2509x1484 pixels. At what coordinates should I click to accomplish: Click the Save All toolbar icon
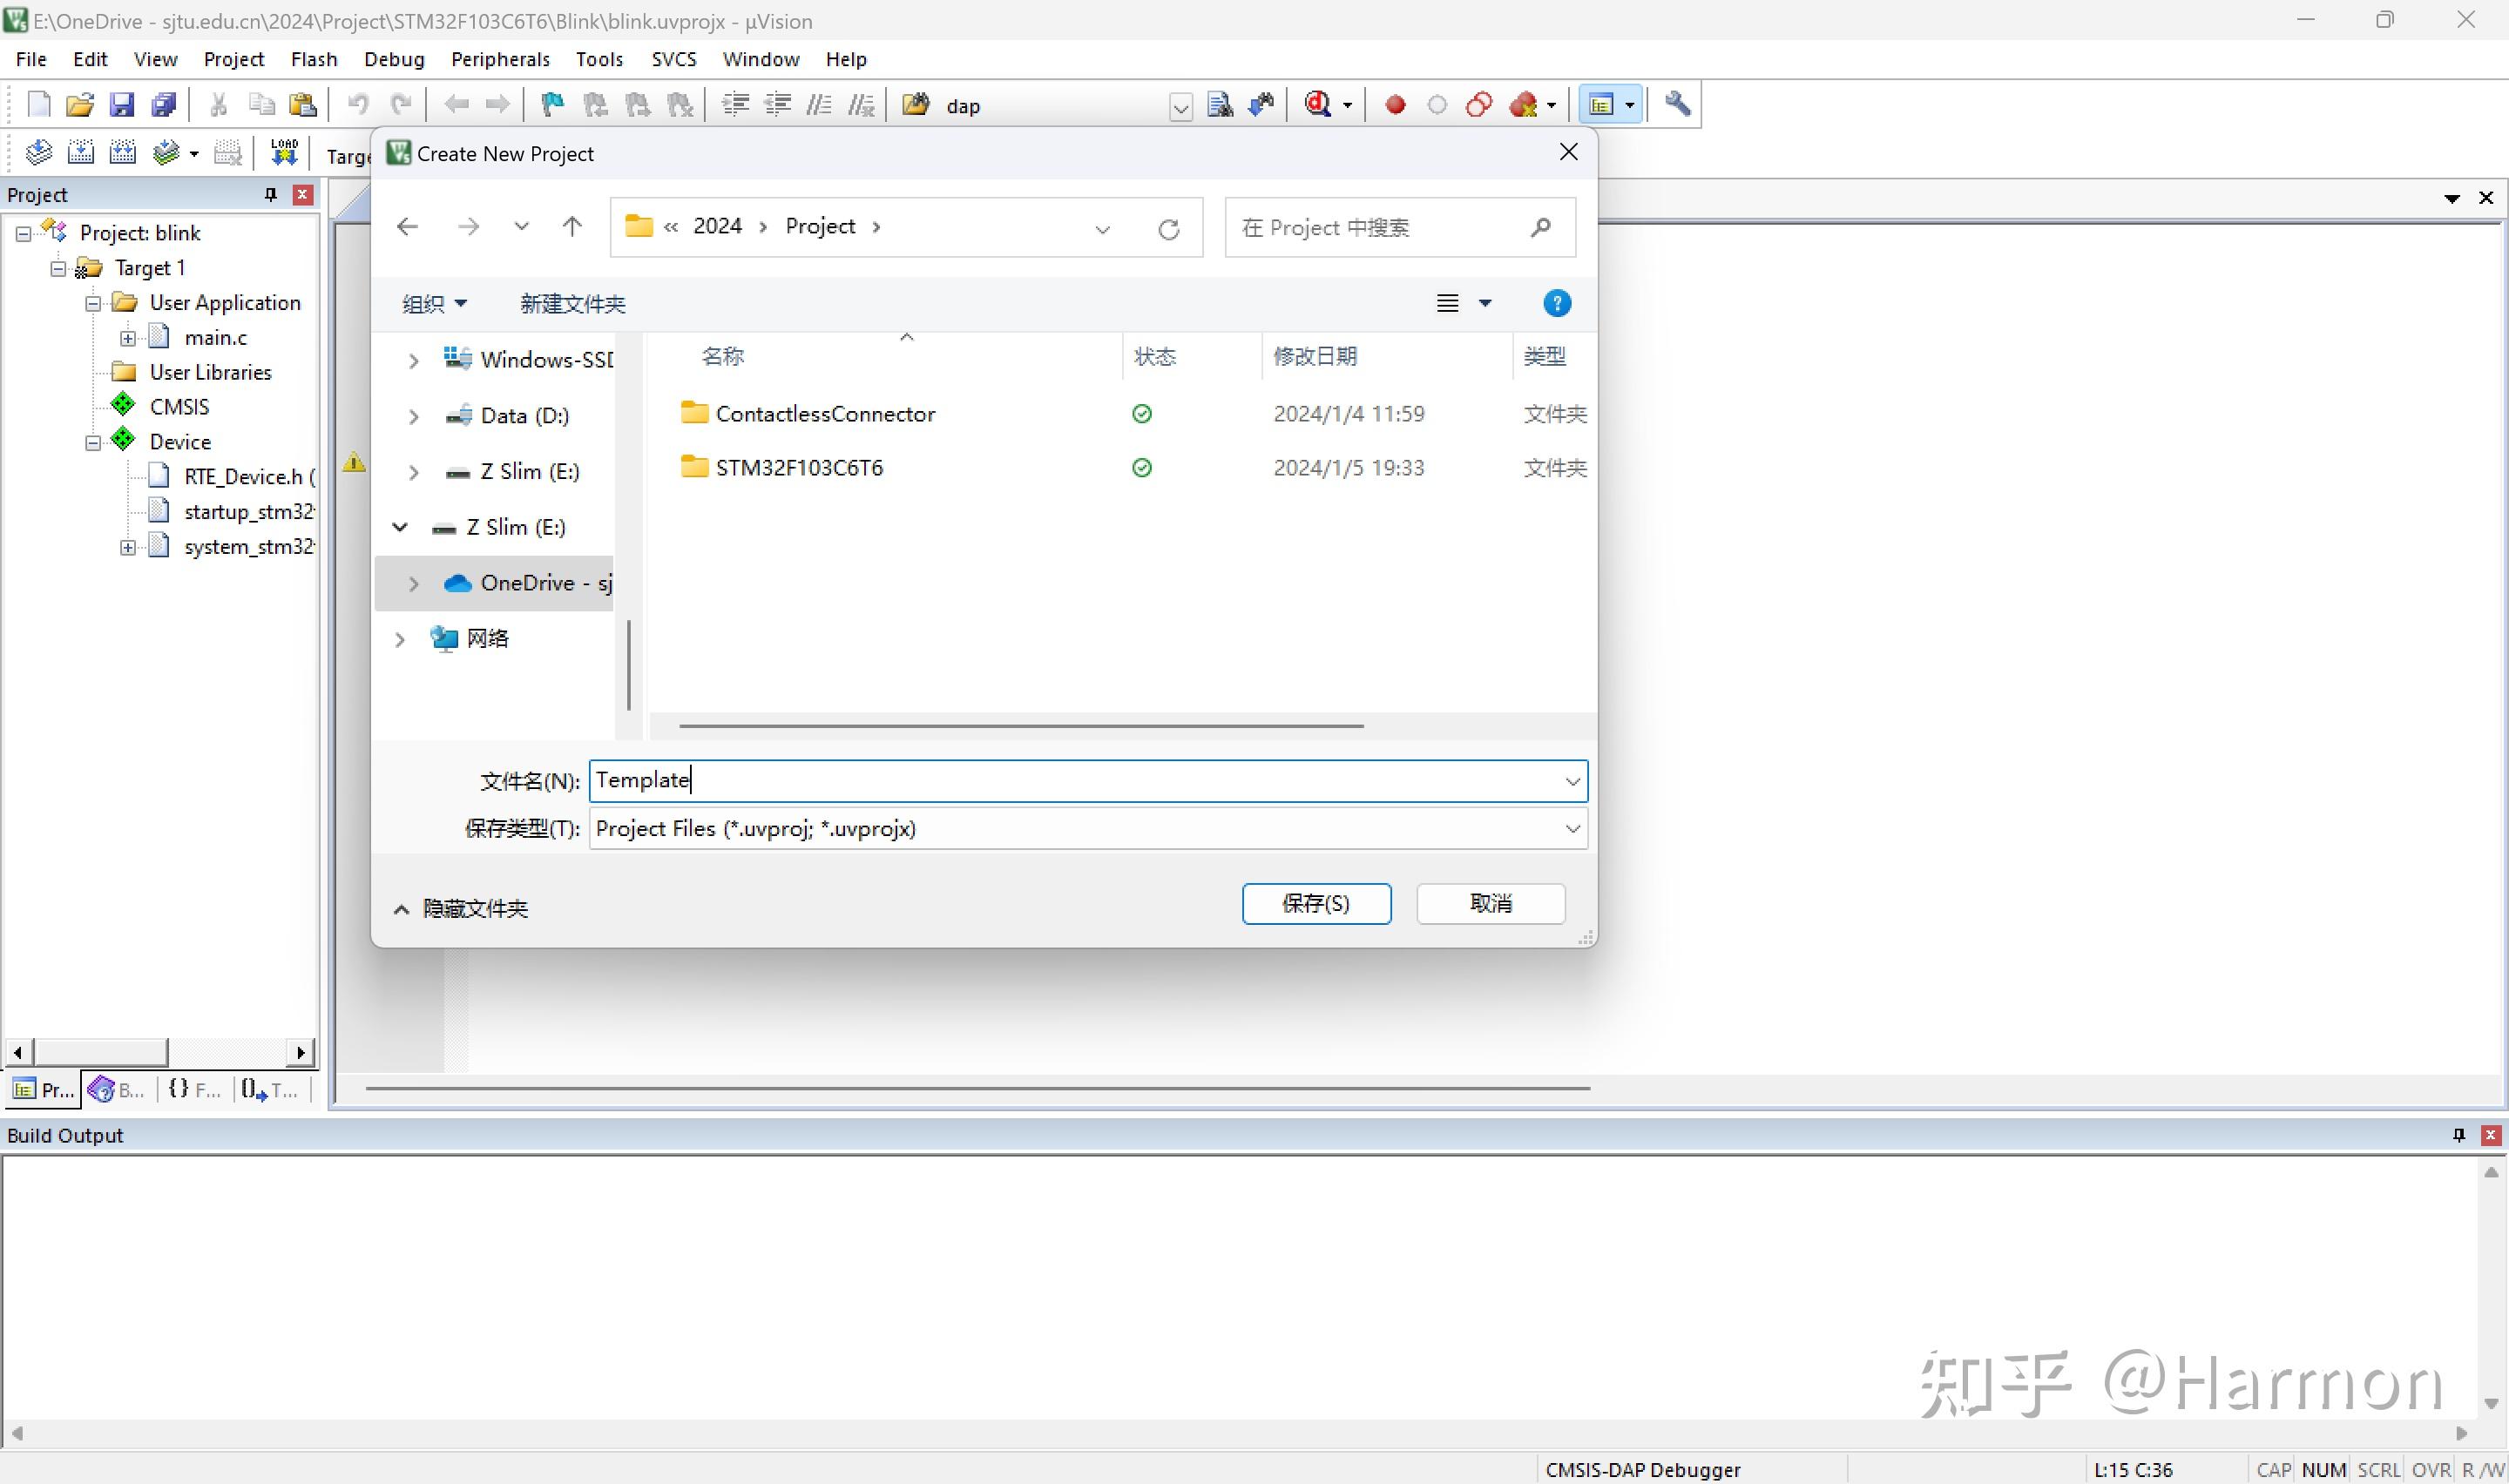tap(163, 104)
